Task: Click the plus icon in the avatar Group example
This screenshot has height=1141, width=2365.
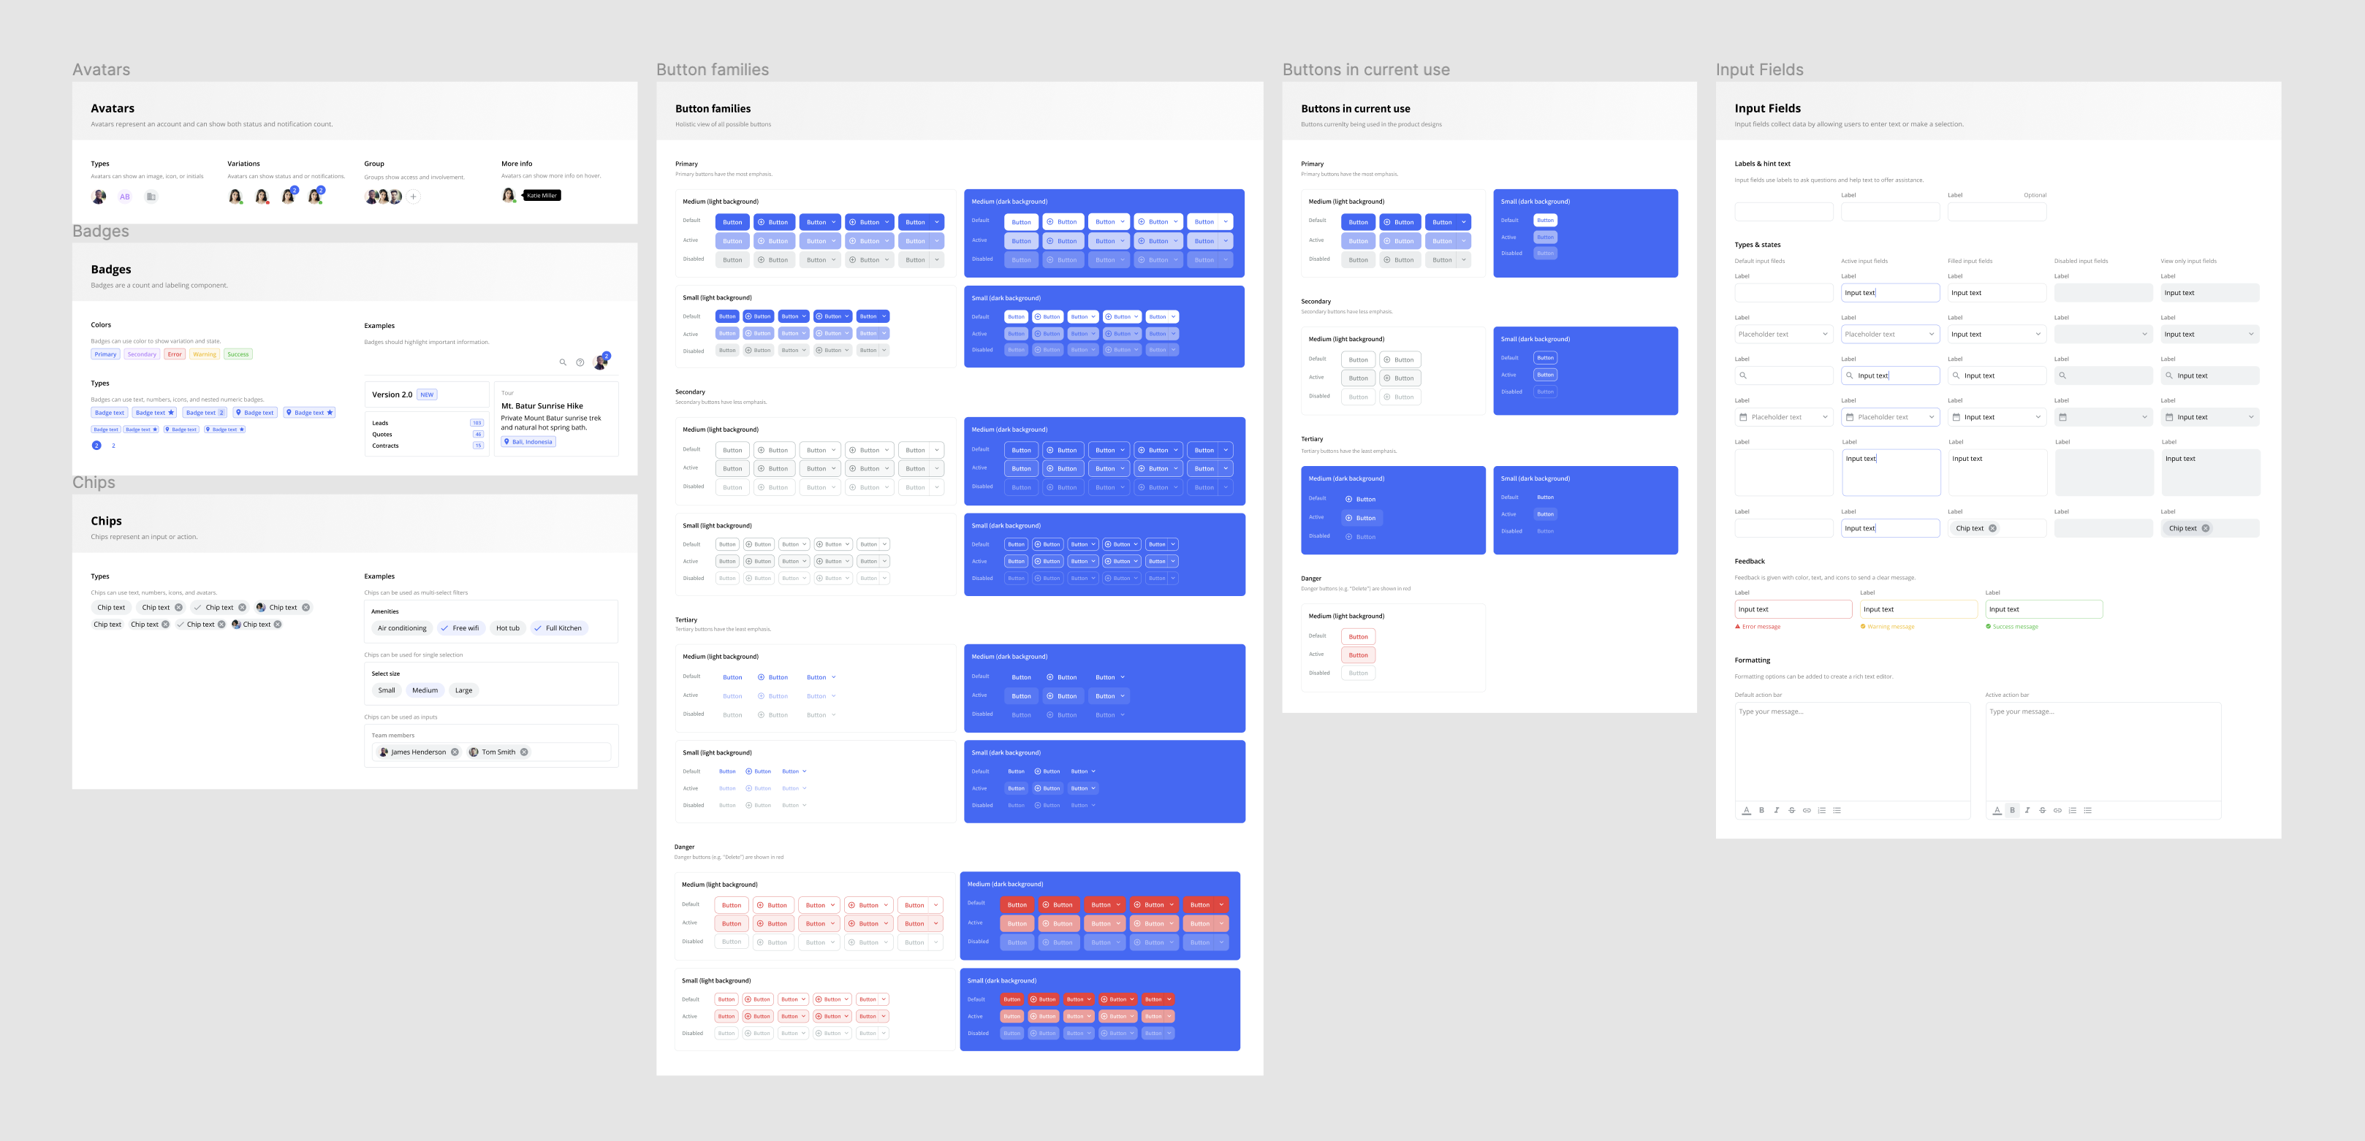Action: [413, 196]
